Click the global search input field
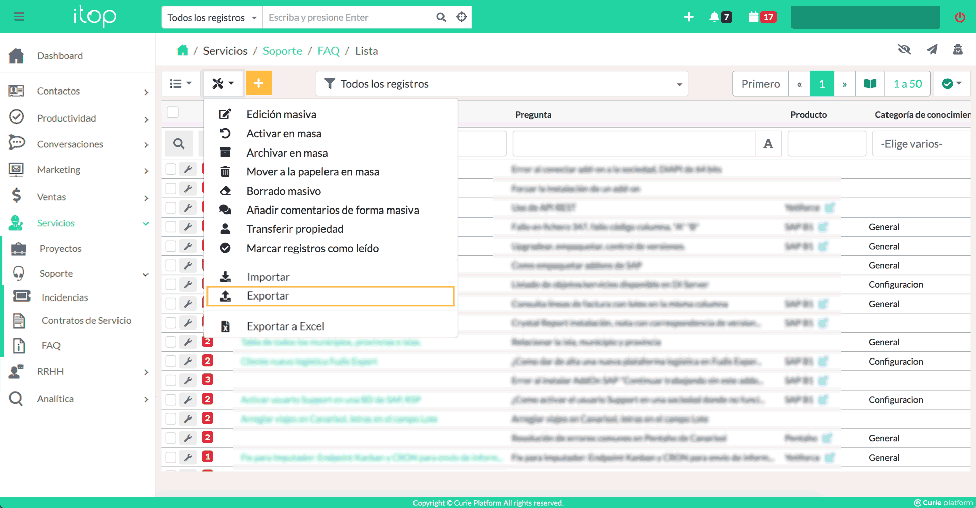The height and width of the screenshot is (508, 976). (349, 18)
